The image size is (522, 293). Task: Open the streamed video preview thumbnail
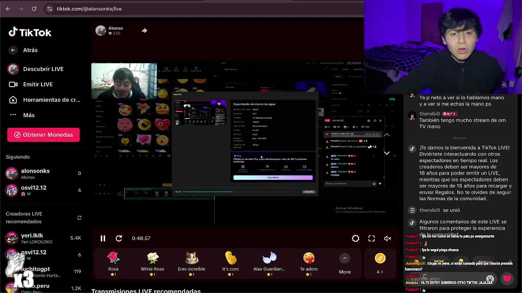pos(200,113)
